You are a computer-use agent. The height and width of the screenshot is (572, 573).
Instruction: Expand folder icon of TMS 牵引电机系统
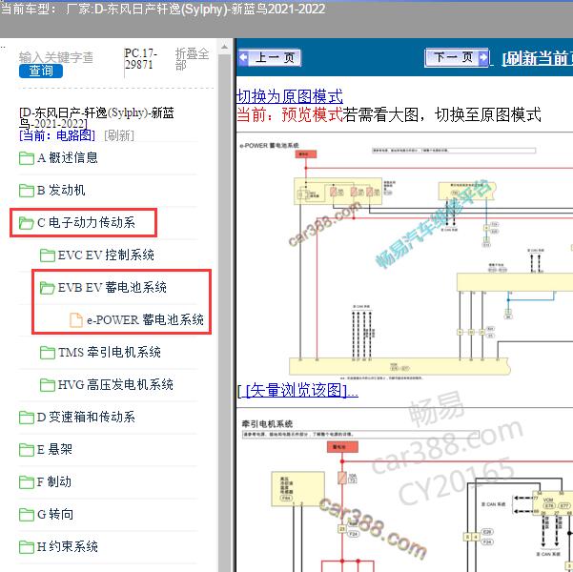(x=48, y=353)
